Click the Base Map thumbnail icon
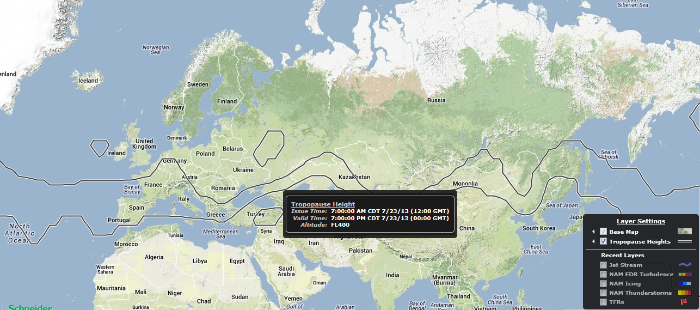This screenshot has width=700, height=310. click(684, 232)
